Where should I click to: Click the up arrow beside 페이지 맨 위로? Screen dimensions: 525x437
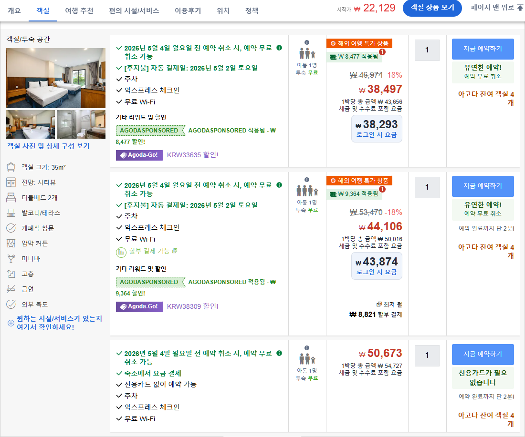[x=520, y=8]
